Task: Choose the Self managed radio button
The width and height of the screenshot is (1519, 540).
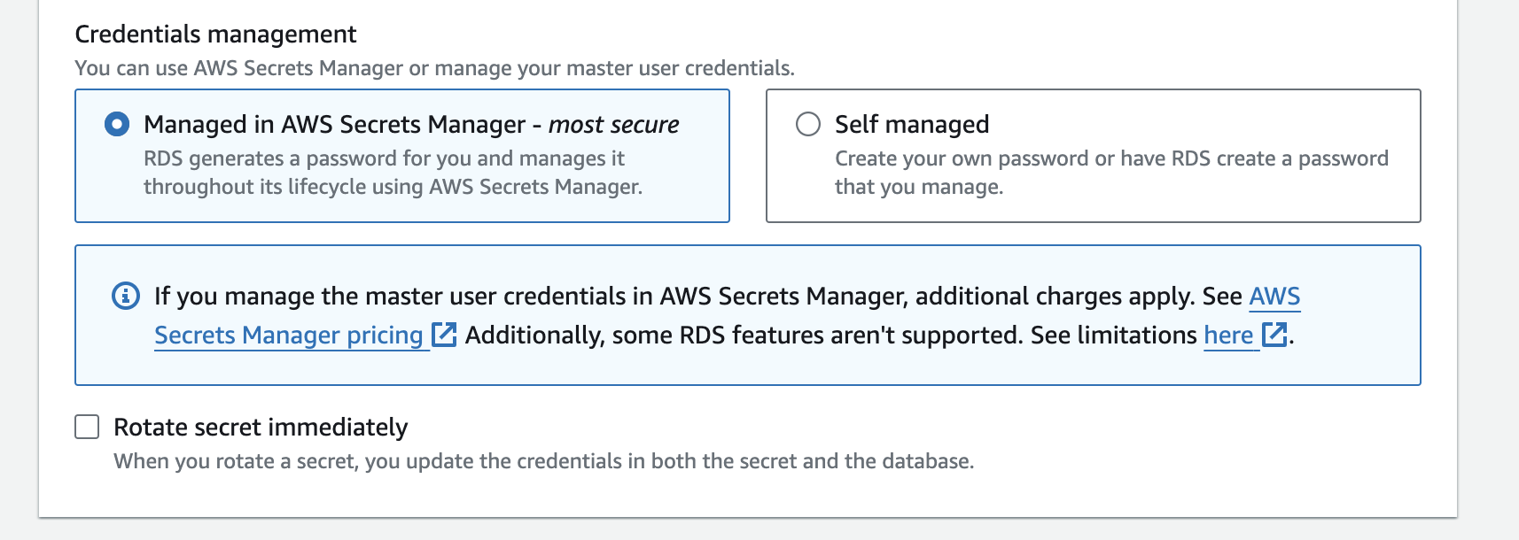Action: pyautogui.click(x=808, y=124)
